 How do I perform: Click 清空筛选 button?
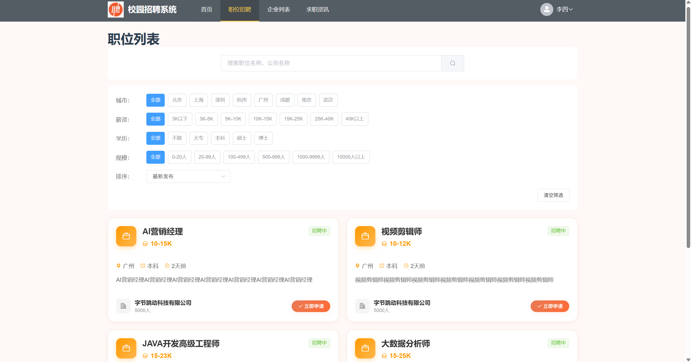click(x=553, y=195)
